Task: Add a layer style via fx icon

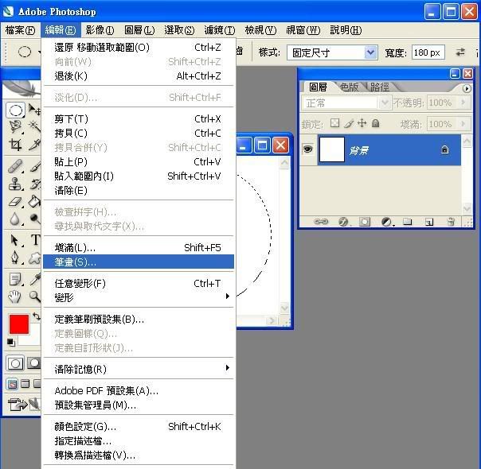Action: tap(343, 222)
